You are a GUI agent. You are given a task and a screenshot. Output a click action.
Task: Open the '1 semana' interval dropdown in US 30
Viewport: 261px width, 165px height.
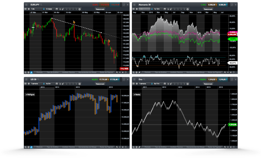tap(36, 84)
